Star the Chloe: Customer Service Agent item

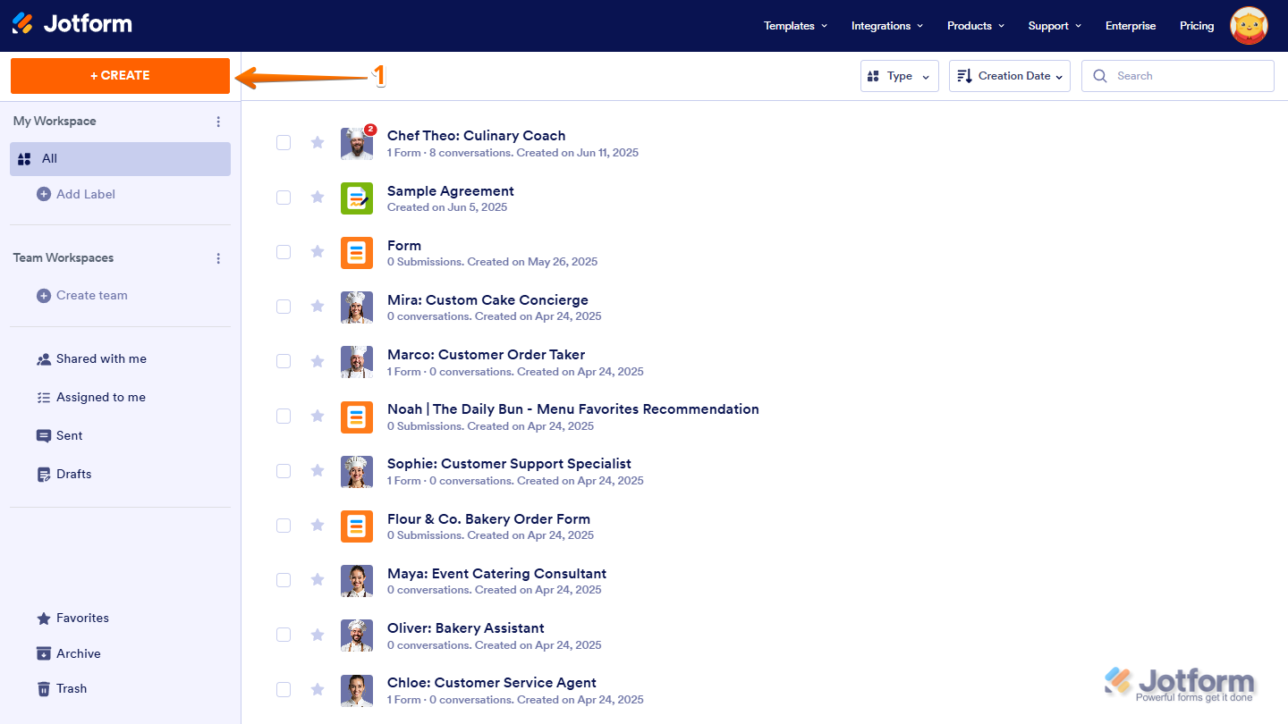tap(318, 689)
